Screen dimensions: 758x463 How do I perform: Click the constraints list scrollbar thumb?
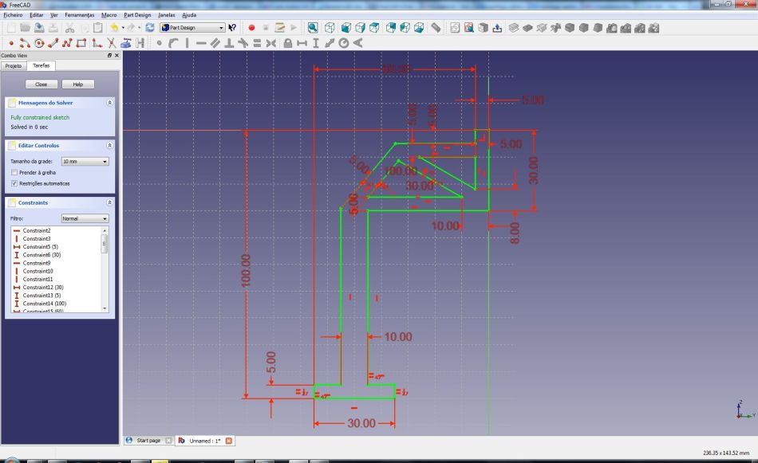pyautogui.click(x=105, y=244)
